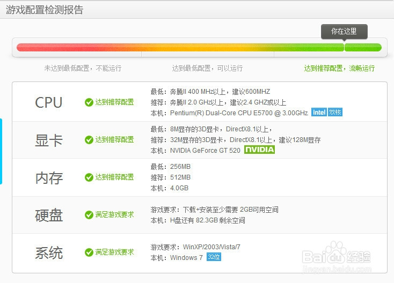Click the CPU category heading
The width and height of the screenshot is (394, 283).
pyautogui.click(x=49, y=102)
